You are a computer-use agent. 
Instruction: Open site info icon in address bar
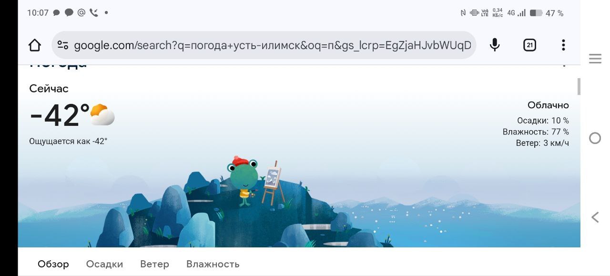[63, 45]
